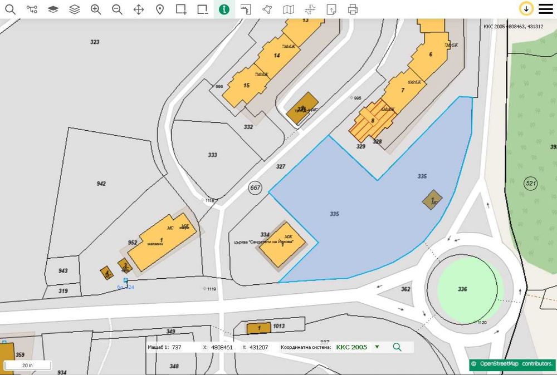The width and height of the screenshot is (557, 375).
Task: Click the hatched building 8
Action: 373,121
